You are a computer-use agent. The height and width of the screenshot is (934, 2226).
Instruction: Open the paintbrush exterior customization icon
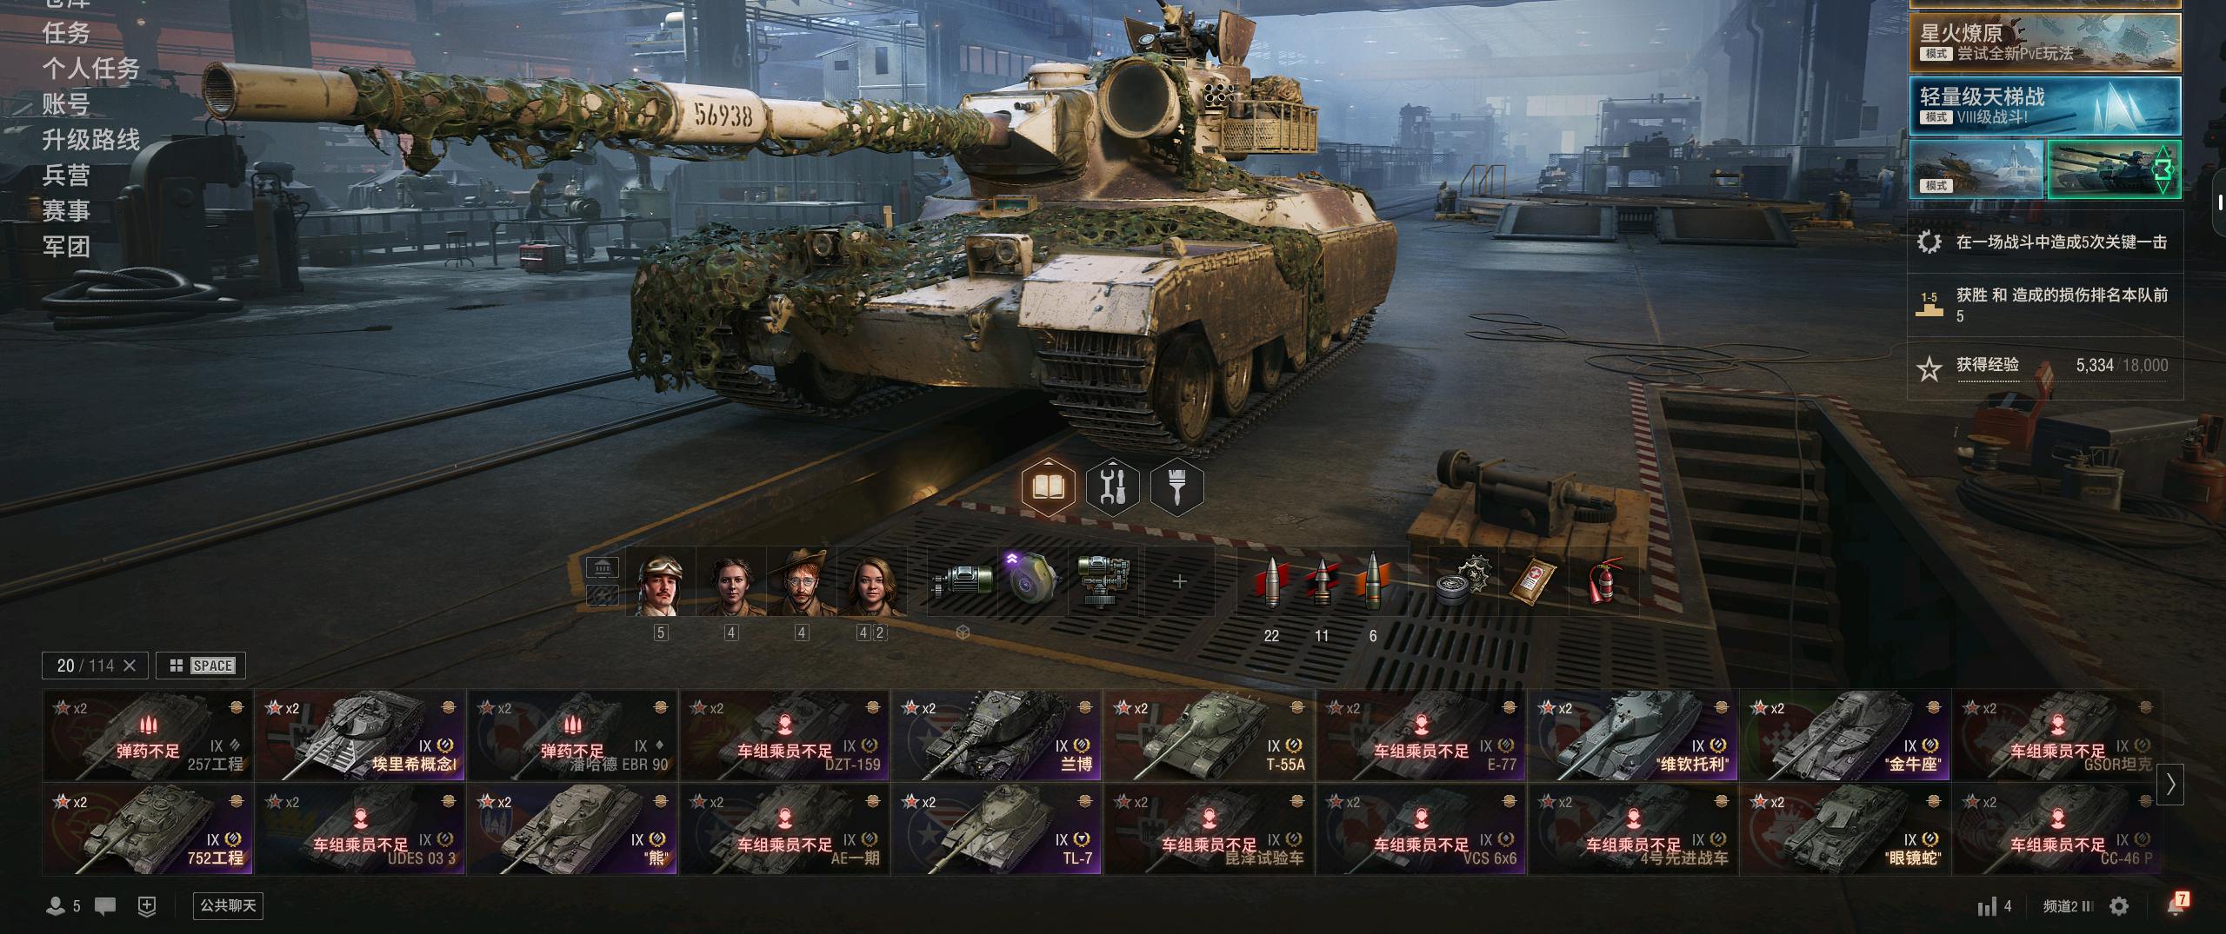point(1176,487)
